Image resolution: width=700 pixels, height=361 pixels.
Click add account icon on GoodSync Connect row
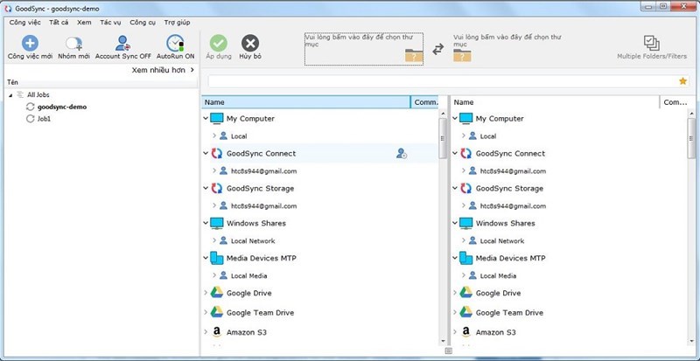[x=402, y=154]
